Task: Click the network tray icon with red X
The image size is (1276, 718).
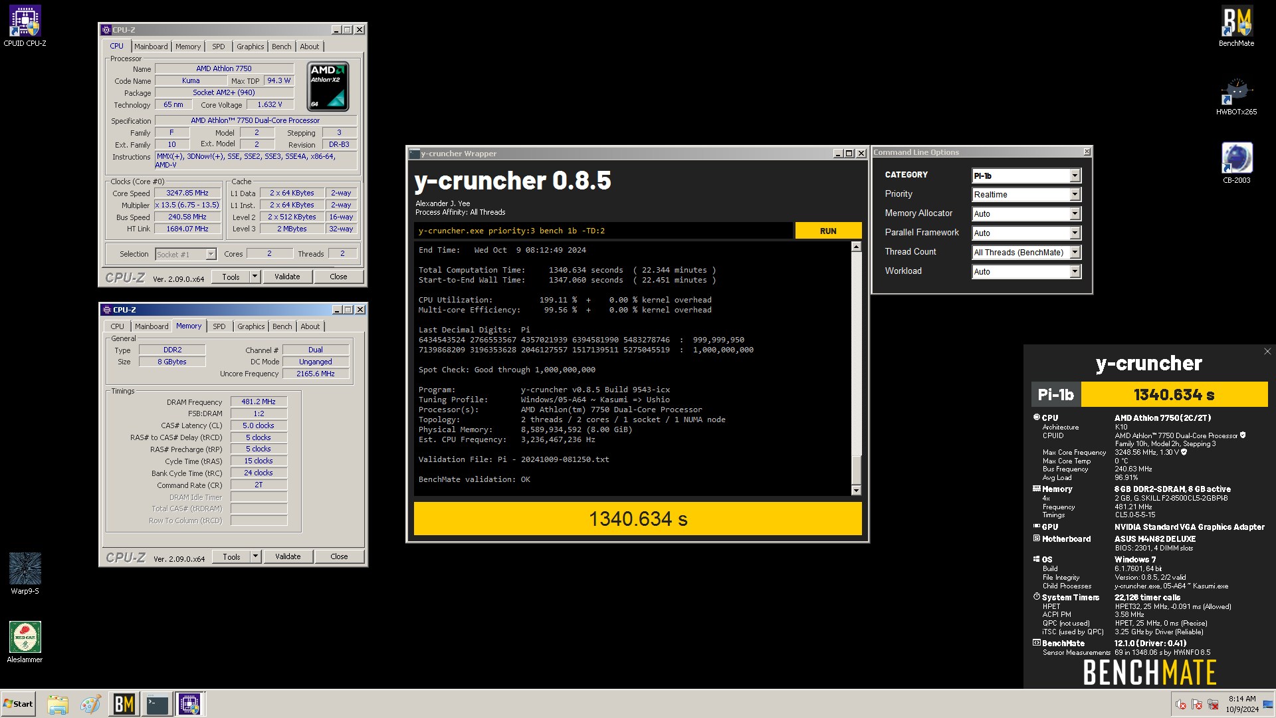Action: point(1213,705)
